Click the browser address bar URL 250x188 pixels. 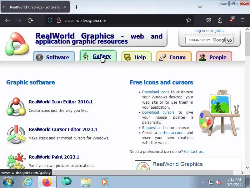pos(85,20)
